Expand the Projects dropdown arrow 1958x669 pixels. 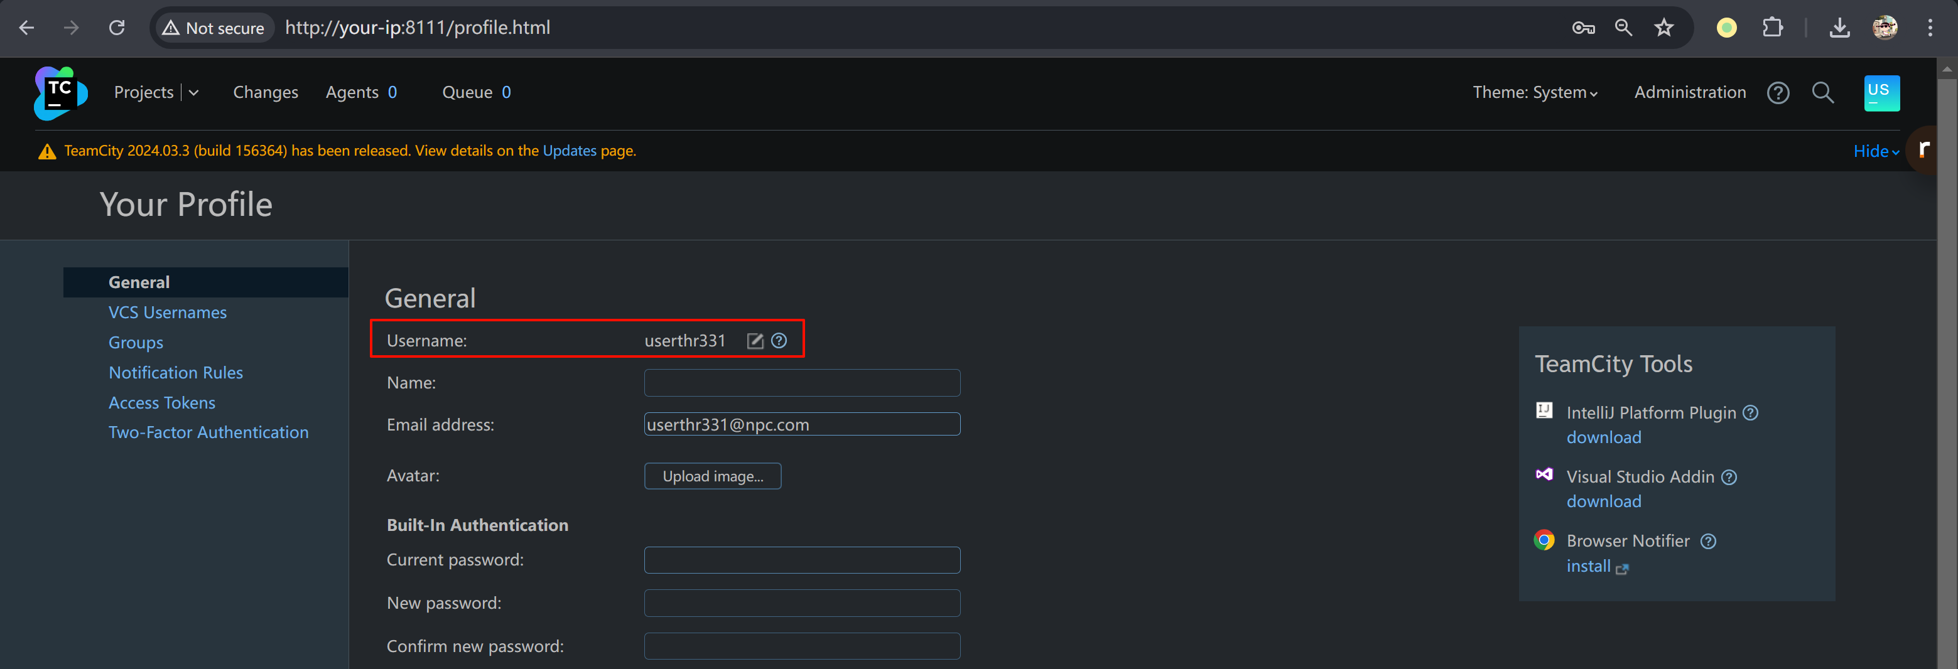[x=194, y=93]
